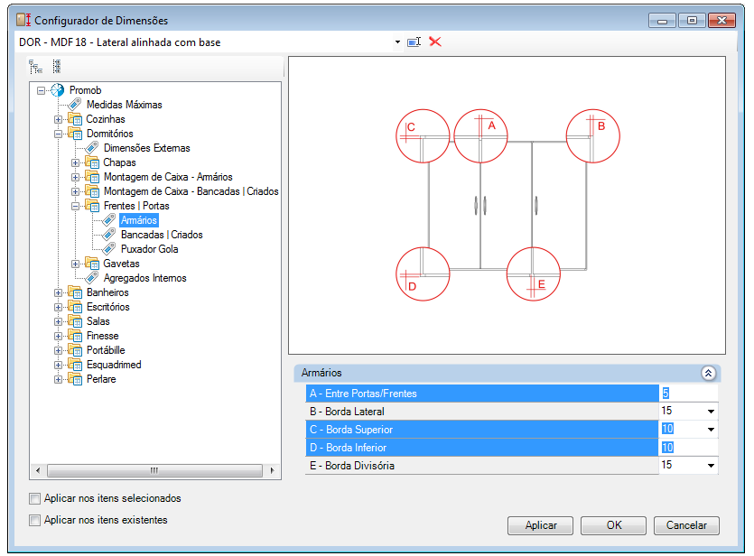Image resolution: width=754 pixels, height=556 pixels.
Task: Open the C - Borda Superior value dropdown
Action: (x=711, y=429)
